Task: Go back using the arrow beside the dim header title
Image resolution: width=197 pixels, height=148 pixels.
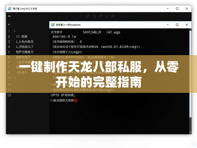Action: [x=9, y=16]
